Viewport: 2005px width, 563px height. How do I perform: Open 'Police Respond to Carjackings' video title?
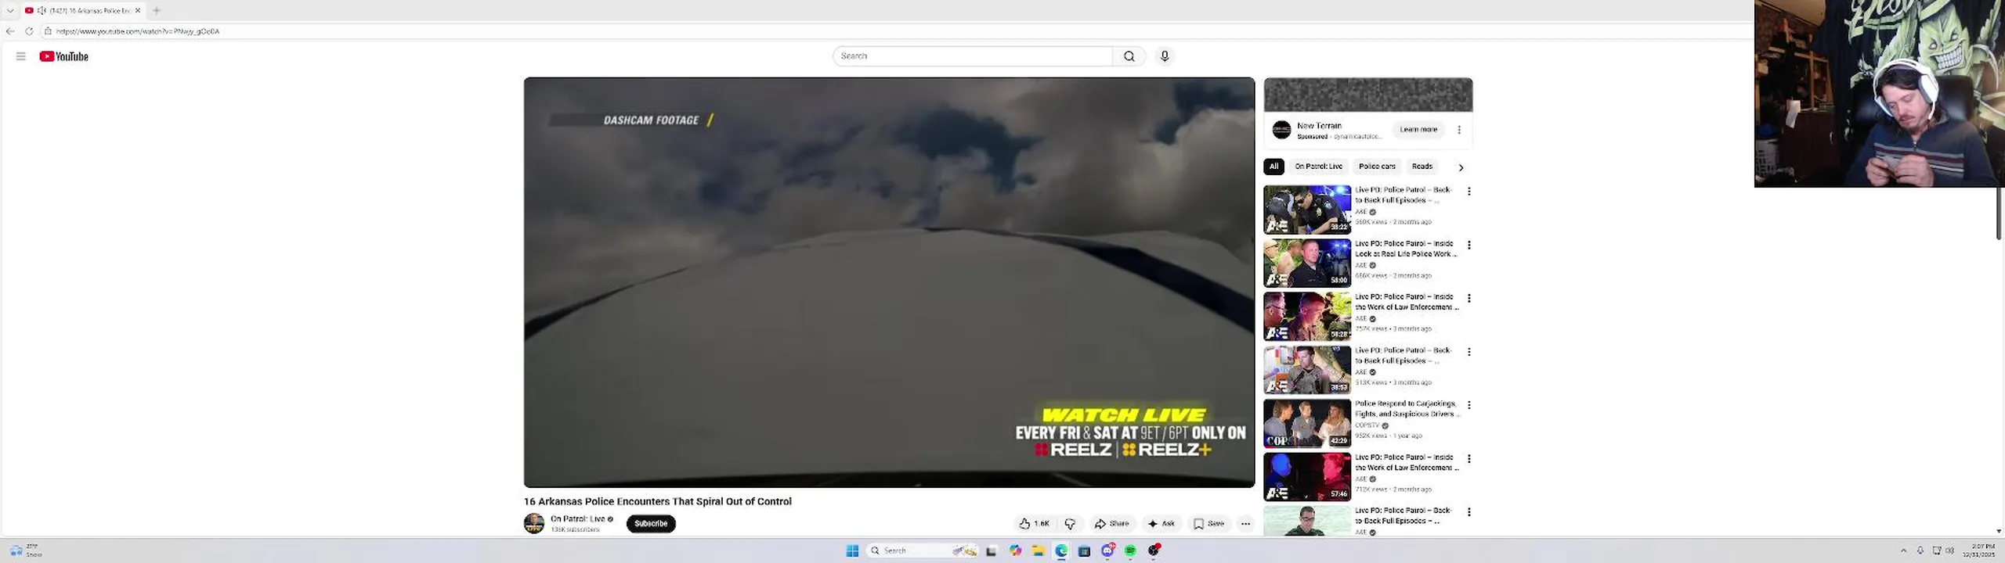click(x=1406, y=409)
